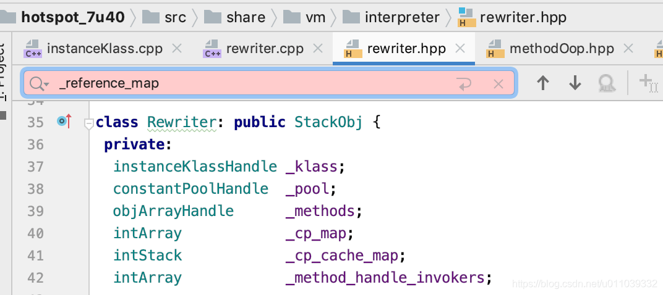The image size is (663, 295).
Task: Open the Project tool window side tab
Action: pyautogui.click(x=2, y=72)
